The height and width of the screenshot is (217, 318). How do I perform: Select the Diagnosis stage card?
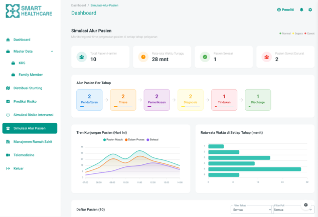point(191,100)
